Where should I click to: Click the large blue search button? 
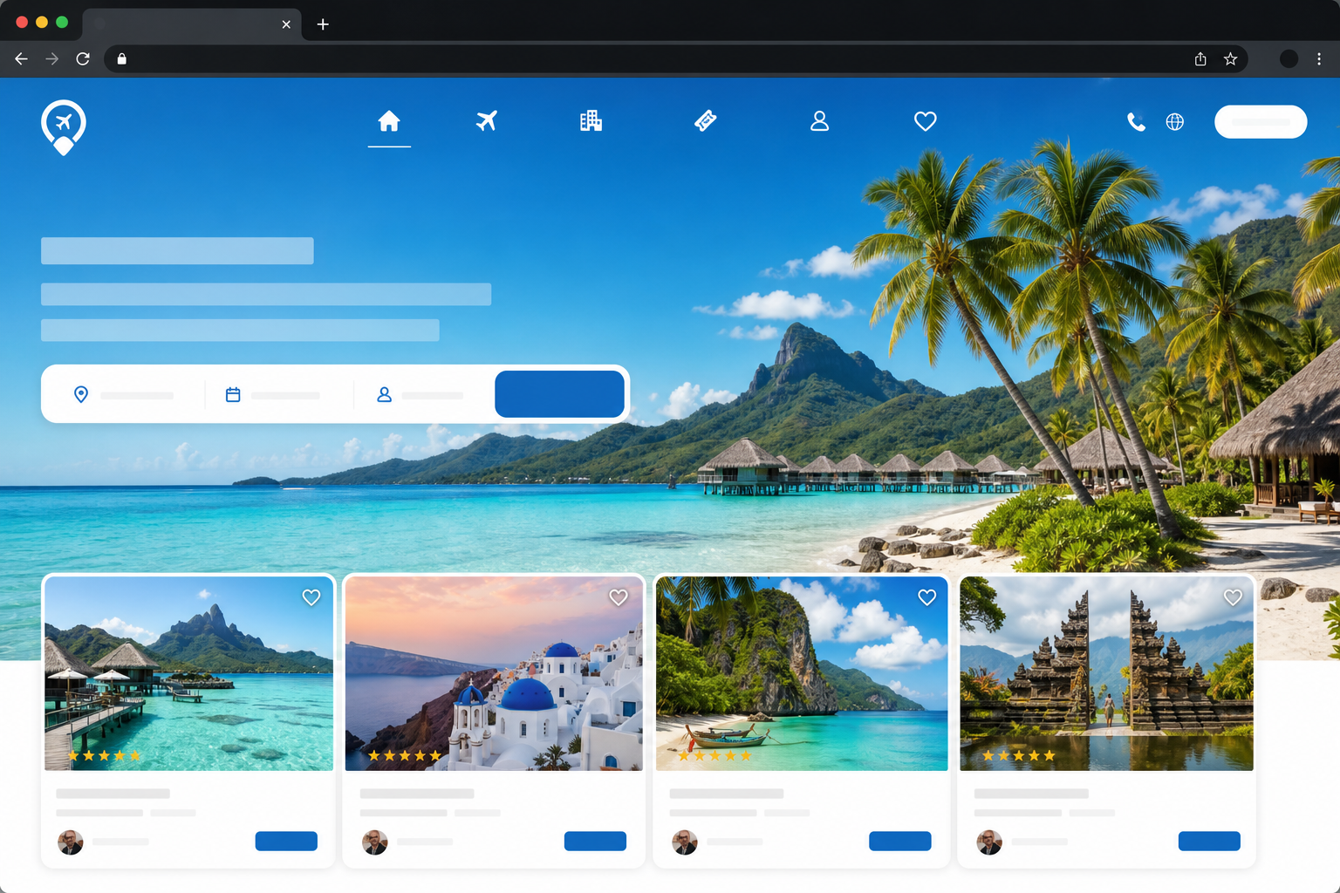(559, 394)
